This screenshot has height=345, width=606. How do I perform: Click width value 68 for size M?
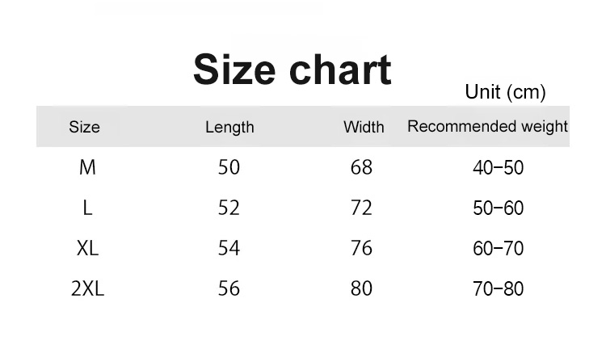[361, 167]
